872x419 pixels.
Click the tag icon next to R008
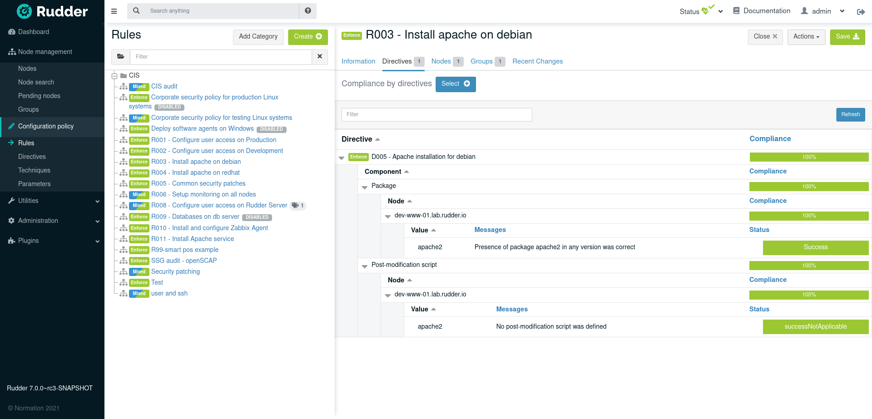296,205
